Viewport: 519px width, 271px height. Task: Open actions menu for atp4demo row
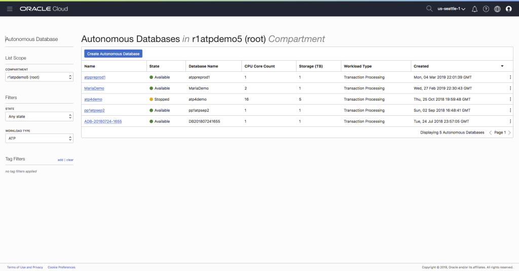510,99
